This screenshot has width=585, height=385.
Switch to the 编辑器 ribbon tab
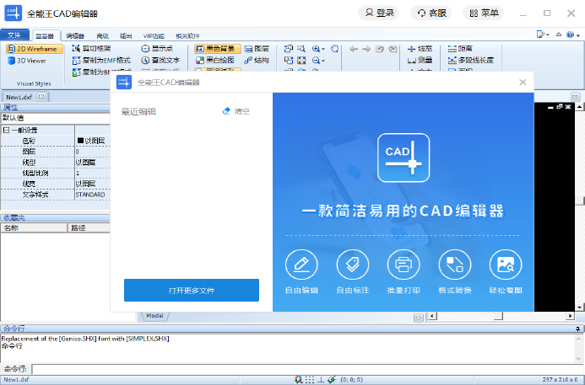tap(75, 36)
